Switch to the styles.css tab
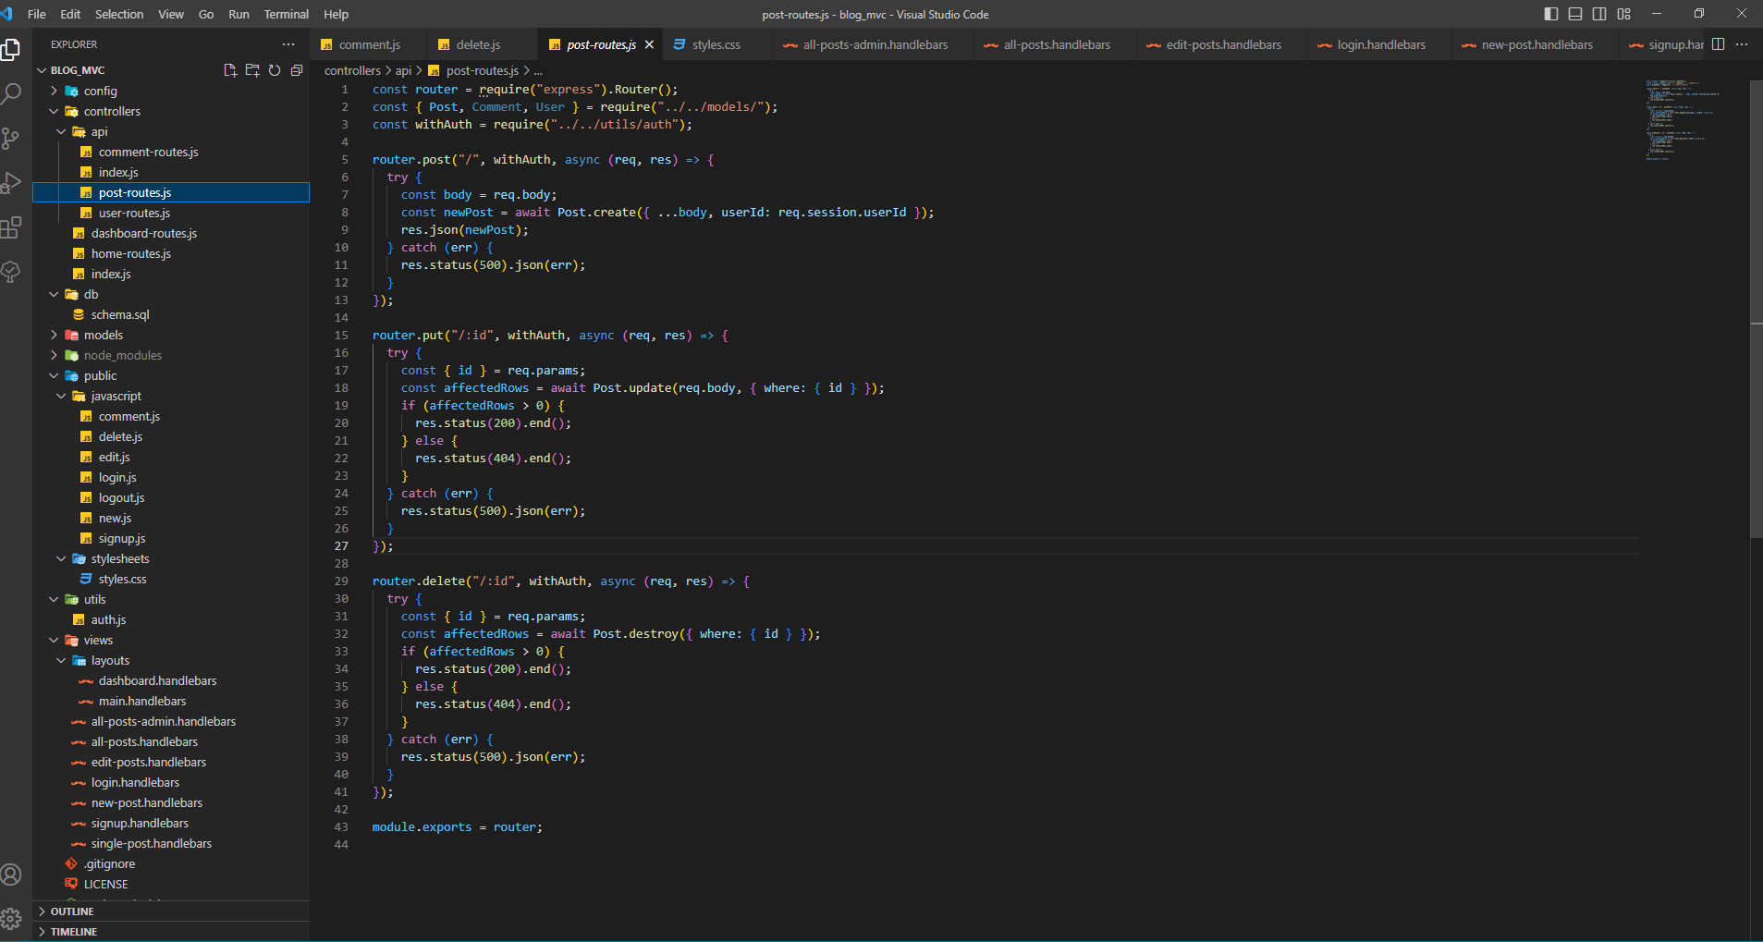 pos(716,44)
